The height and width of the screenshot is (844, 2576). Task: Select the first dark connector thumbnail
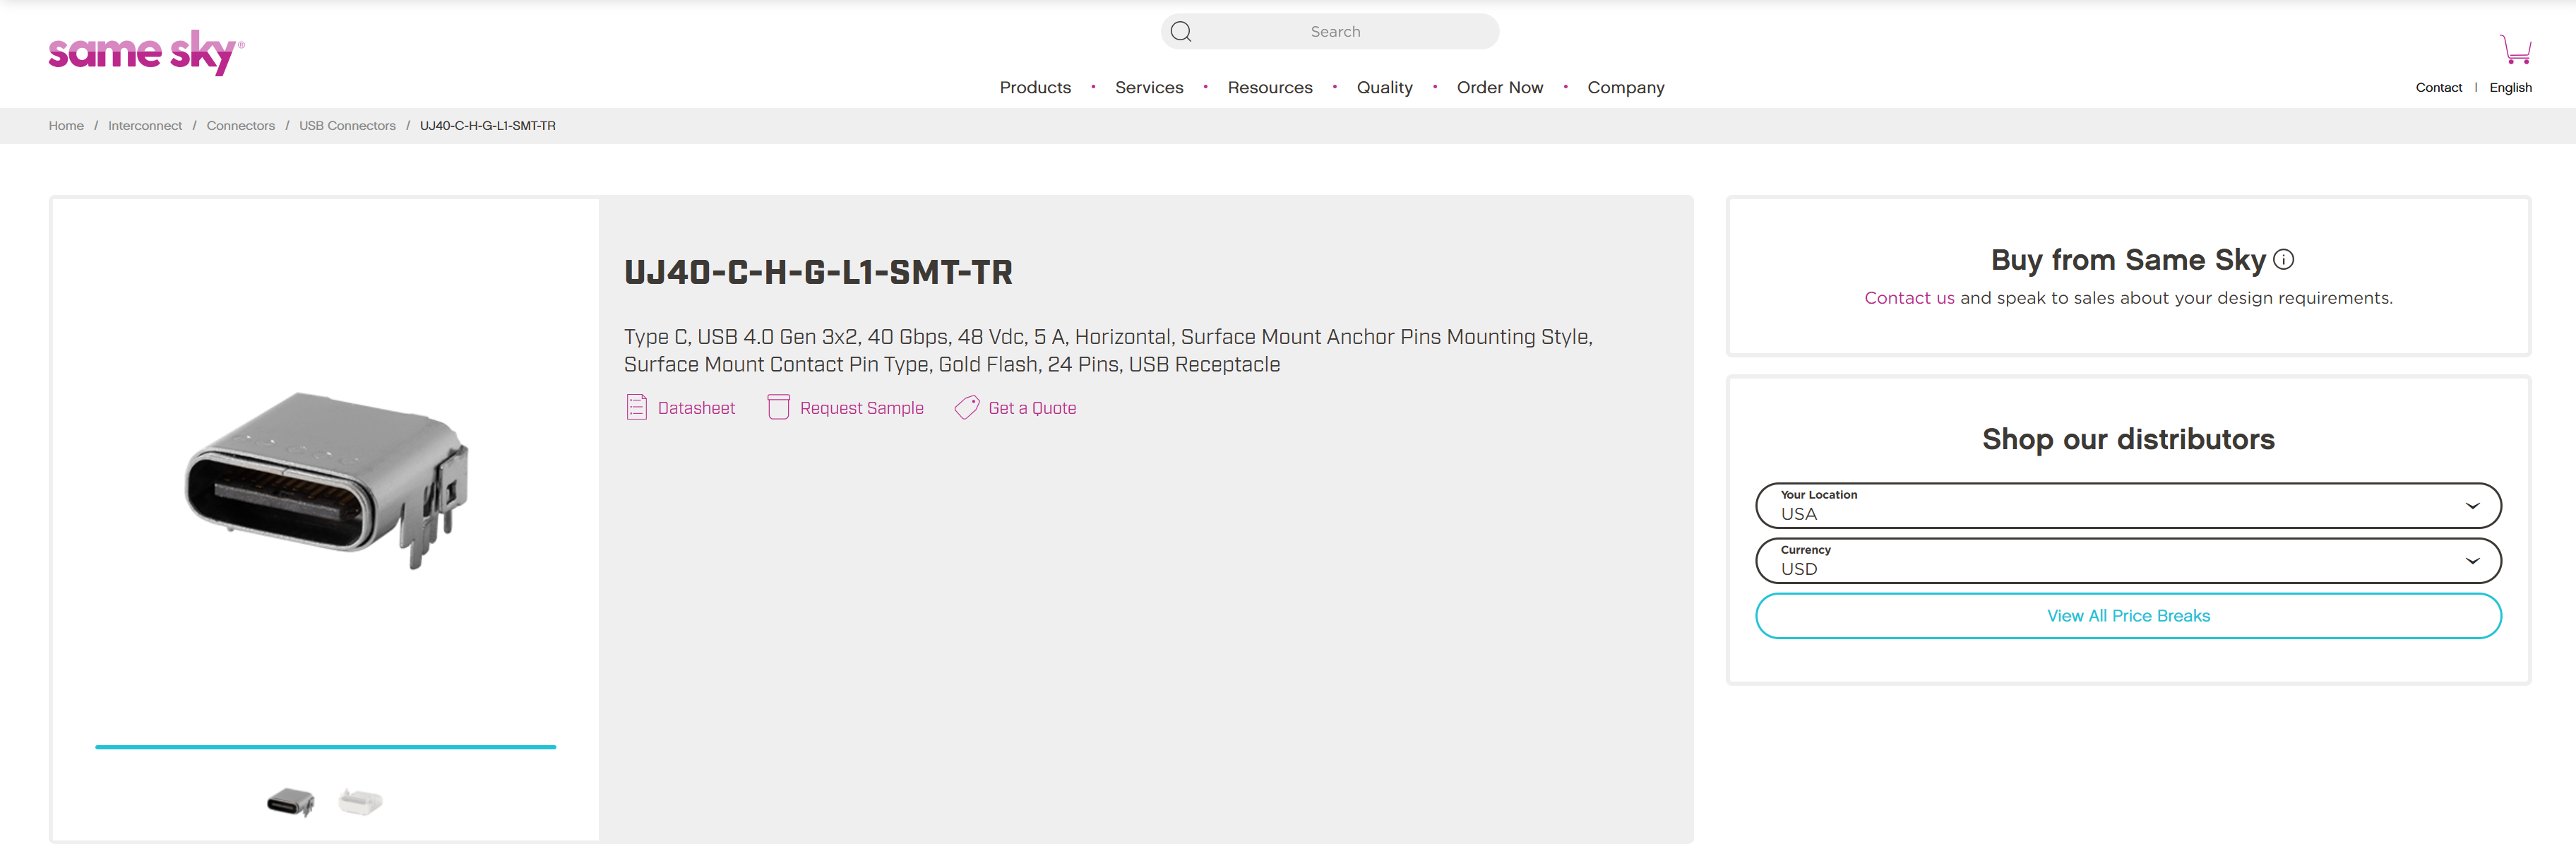(291, 802)
